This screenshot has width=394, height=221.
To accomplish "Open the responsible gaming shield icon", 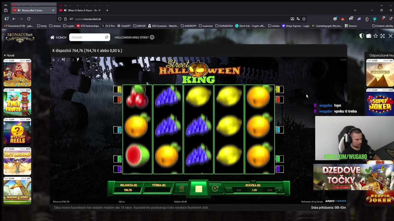I will point(362,36).
